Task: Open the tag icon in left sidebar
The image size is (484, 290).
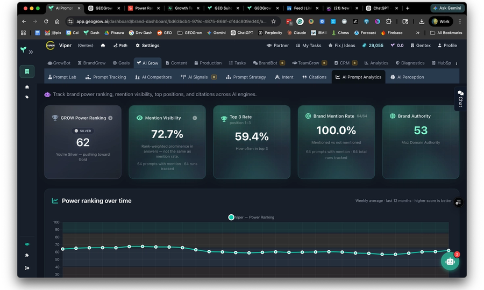Action: point(27,97)
